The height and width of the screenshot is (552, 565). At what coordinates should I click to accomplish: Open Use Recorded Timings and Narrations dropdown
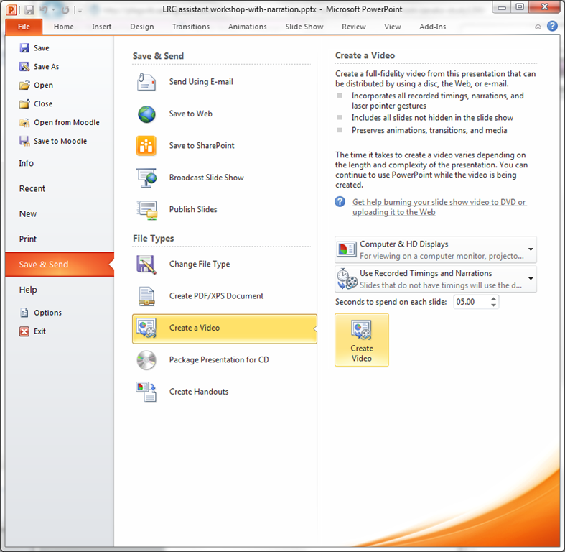pyautogui.click(x=531, y=279)
